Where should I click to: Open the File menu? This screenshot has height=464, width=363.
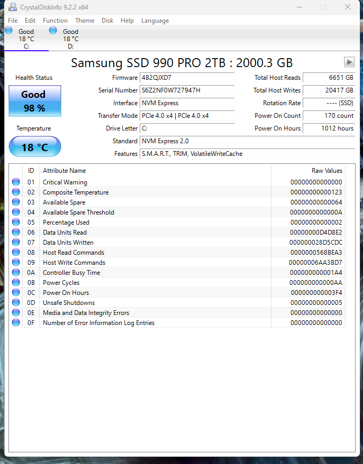pyautogui.click(x=13, y=21)
